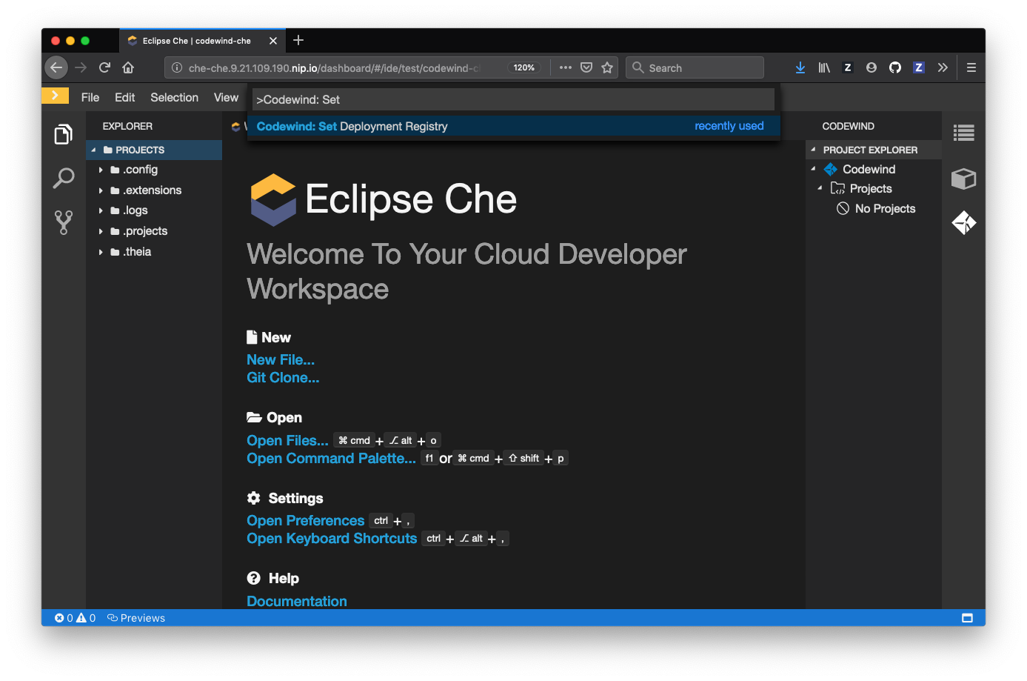
Task: Close the Eclipse Che browser tab
Action: coord(273,41)
